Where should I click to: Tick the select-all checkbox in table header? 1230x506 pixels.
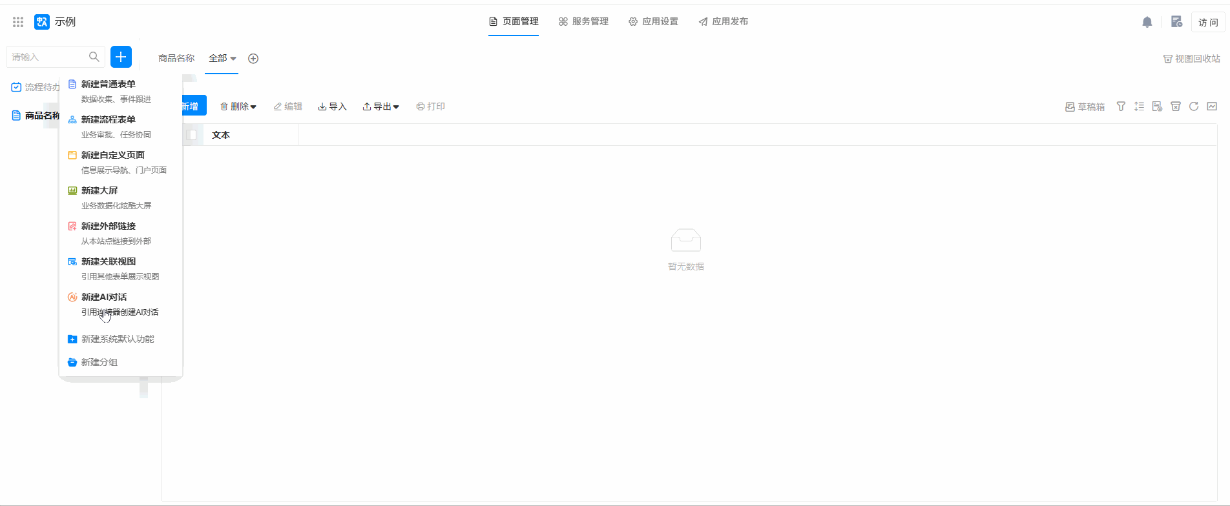(x=191, y=135)
